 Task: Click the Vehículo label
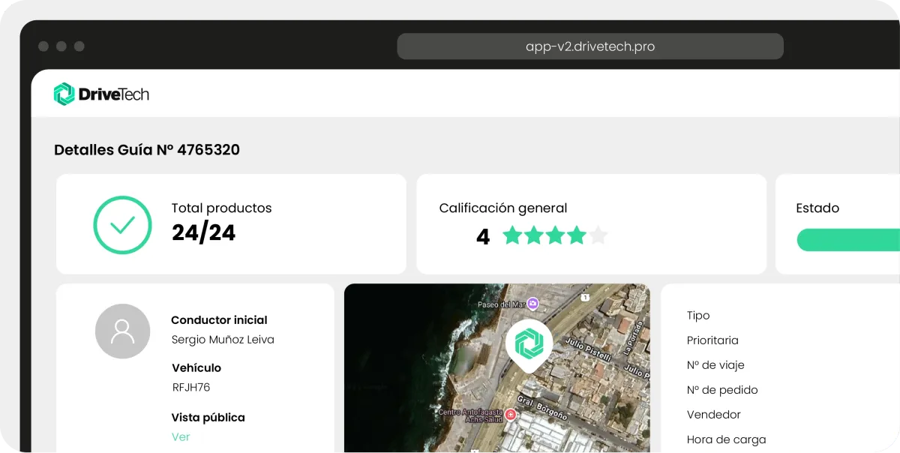tap(196, 367)
